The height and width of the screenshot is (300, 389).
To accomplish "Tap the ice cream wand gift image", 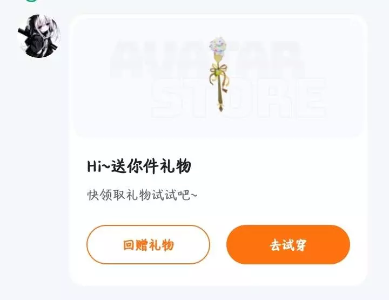I will point(219,74).
